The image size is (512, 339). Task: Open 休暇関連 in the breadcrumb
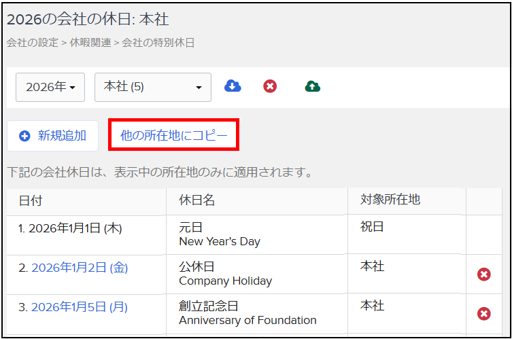click(90, 43)
